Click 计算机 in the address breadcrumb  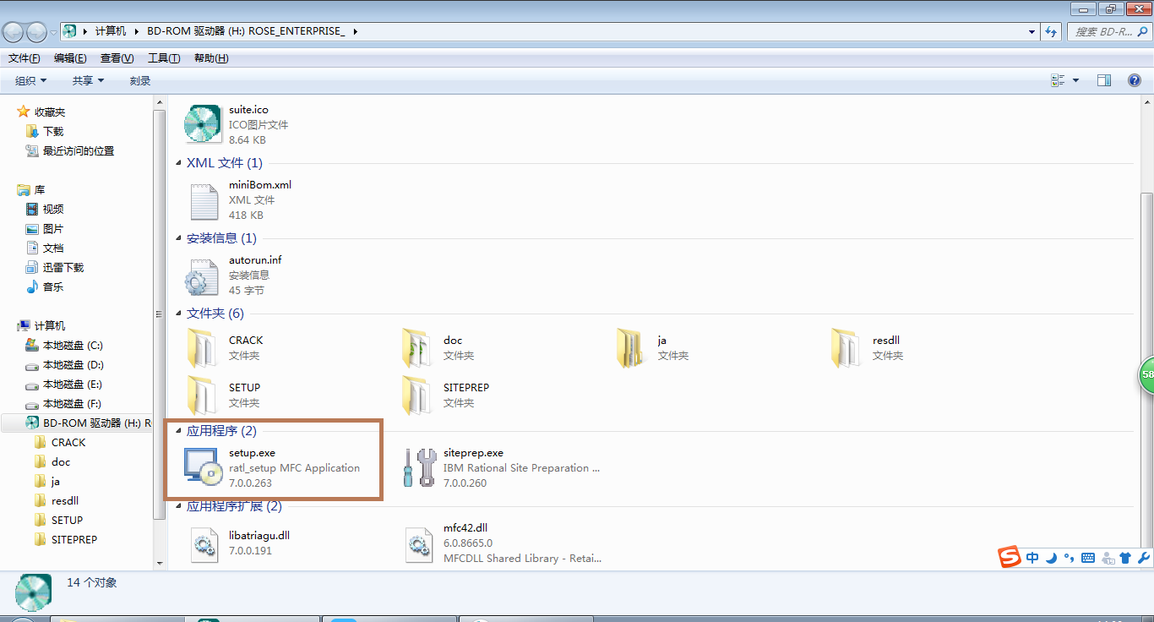(111, 31)
